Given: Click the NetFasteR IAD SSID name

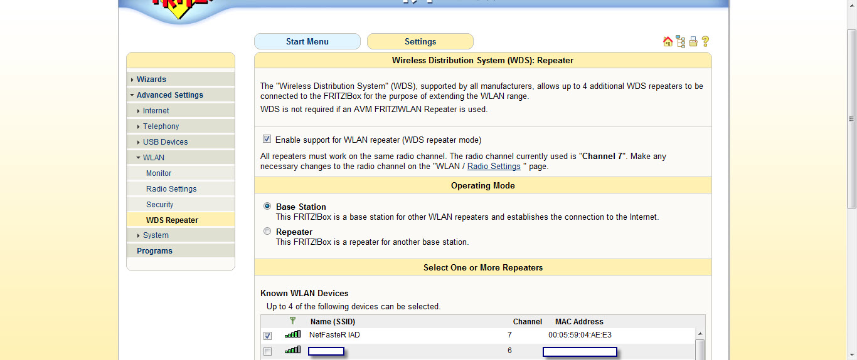Looking at the screenshot, I should click(334, 335).
